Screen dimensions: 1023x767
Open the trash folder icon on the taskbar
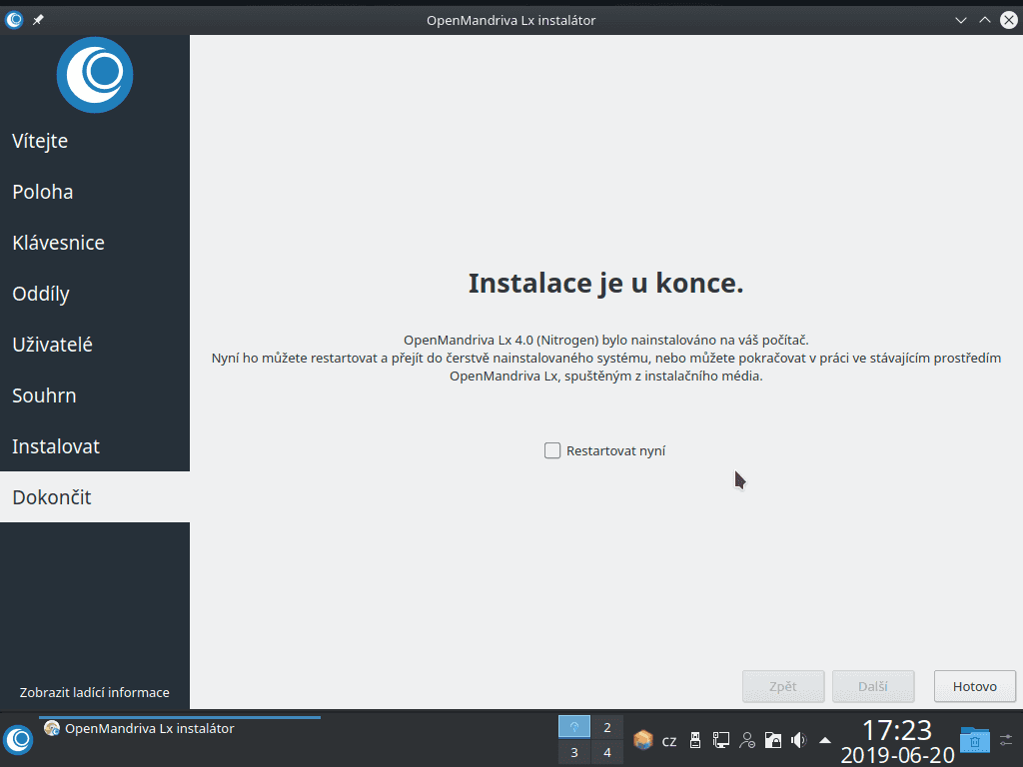[973, 740]
